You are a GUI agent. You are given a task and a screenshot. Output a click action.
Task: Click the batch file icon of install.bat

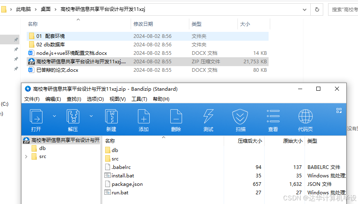coord(108,175)
